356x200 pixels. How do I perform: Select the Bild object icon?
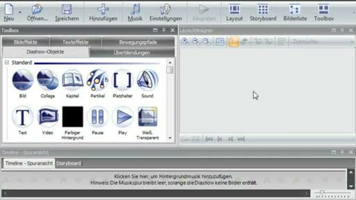(23, 80)
